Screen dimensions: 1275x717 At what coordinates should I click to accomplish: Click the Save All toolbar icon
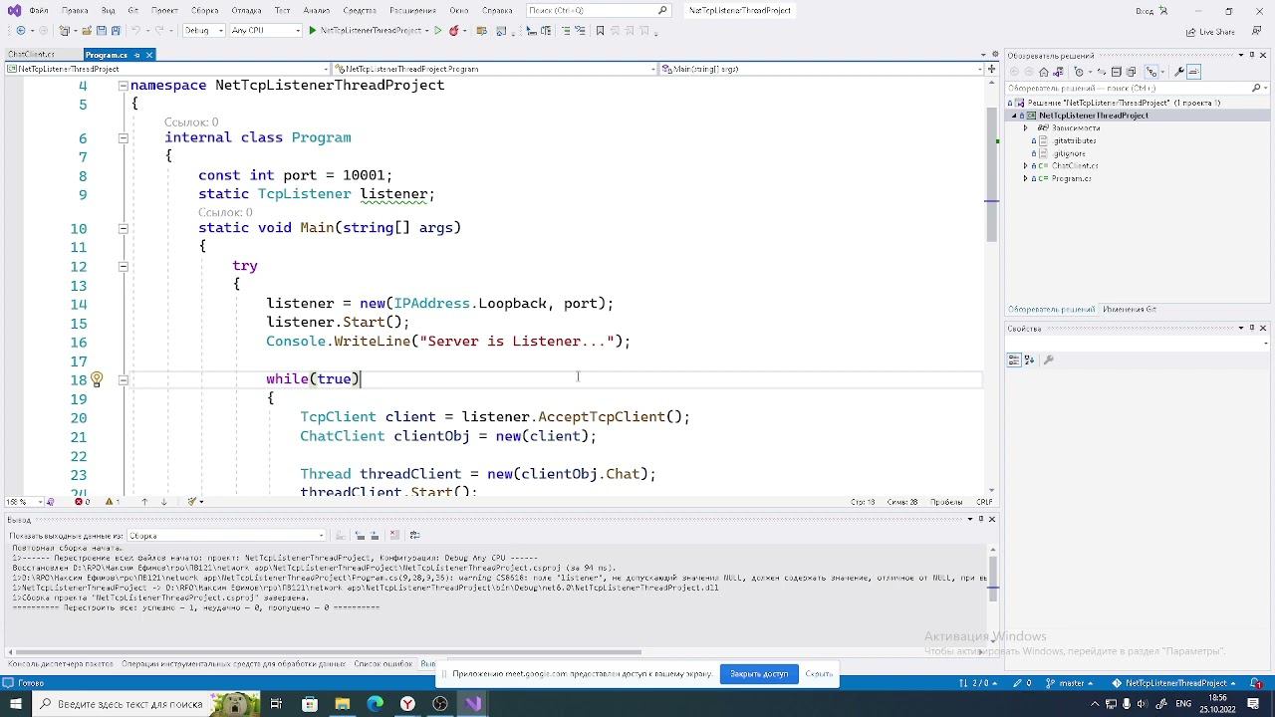coord(117,31)
